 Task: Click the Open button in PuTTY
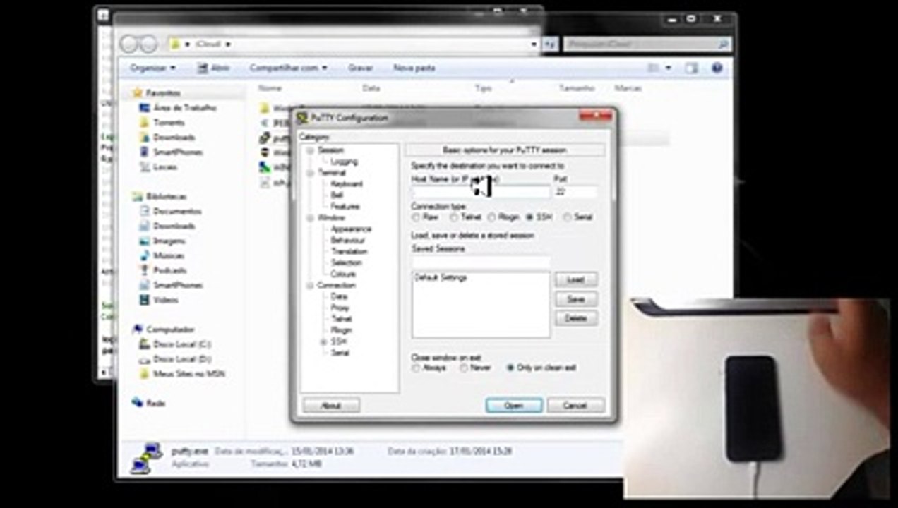514,406
